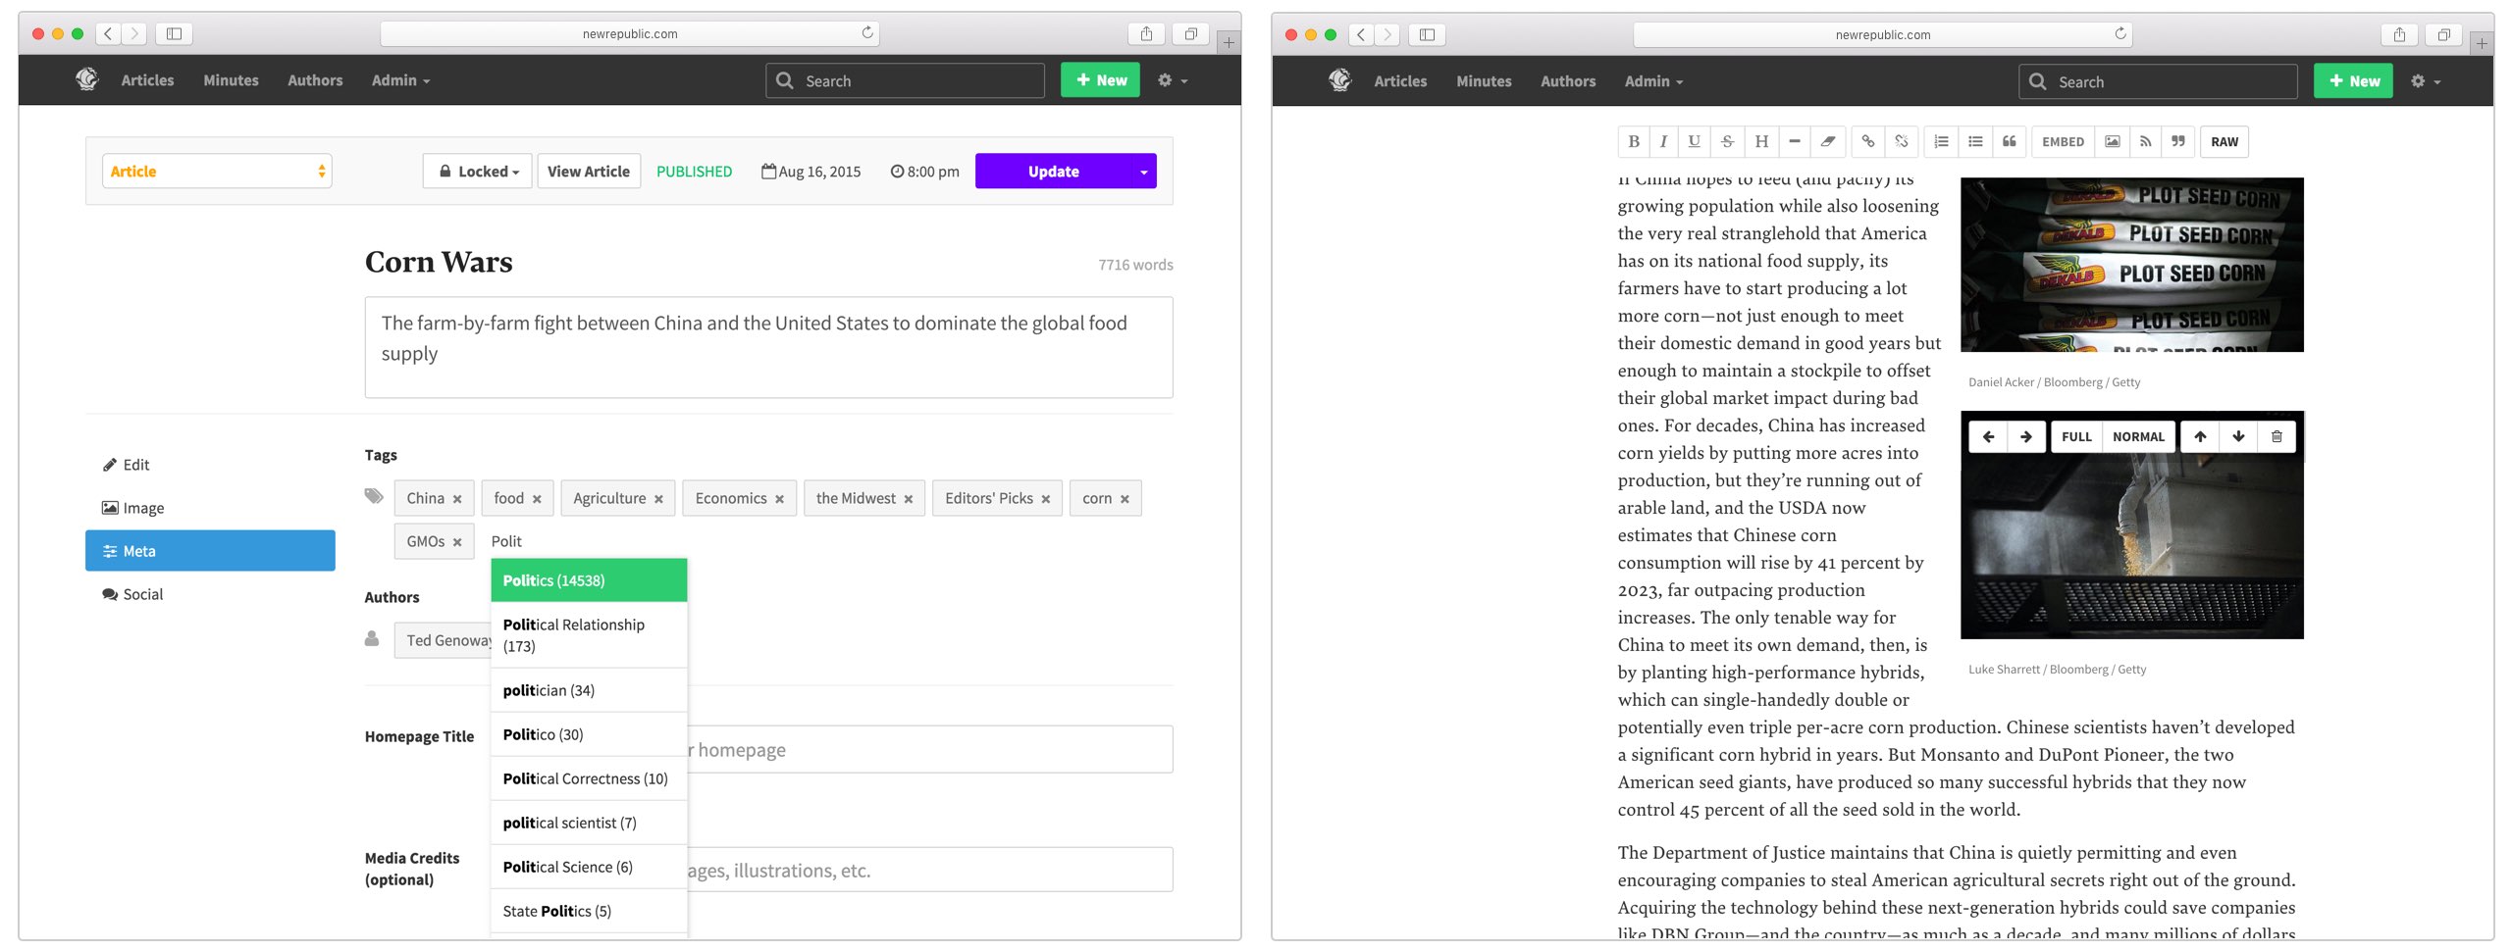Open the gear settings menu in the right window
The height and width of the screenshot is (951, 2512).
click(x=2425, y=81)
